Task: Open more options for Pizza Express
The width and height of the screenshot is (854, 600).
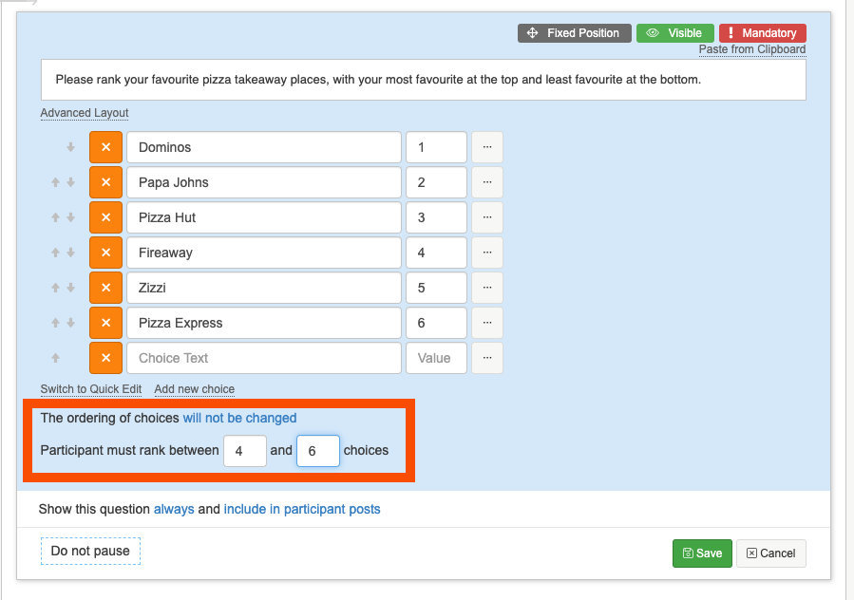Action: [486, 323]
